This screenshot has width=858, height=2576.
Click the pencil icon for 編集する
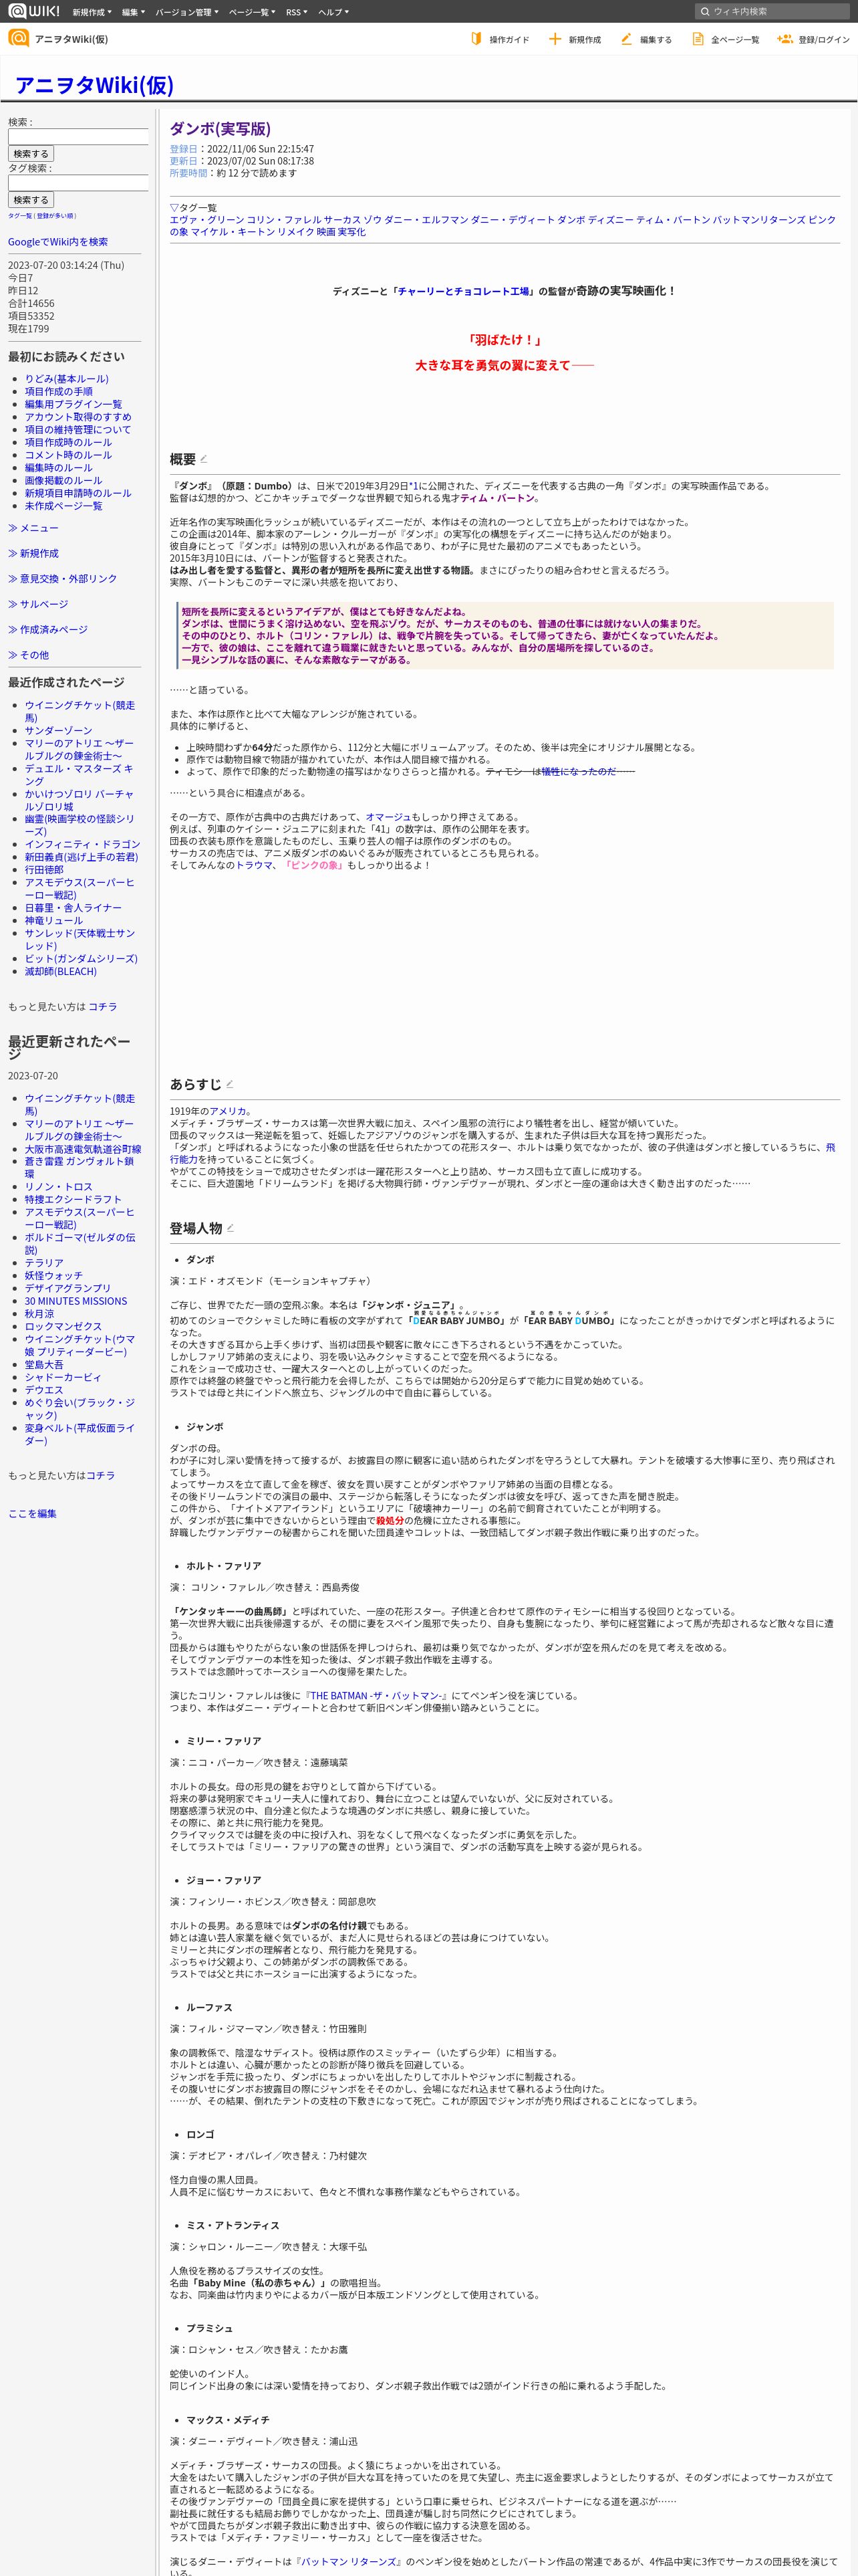[x=626, y=39]
